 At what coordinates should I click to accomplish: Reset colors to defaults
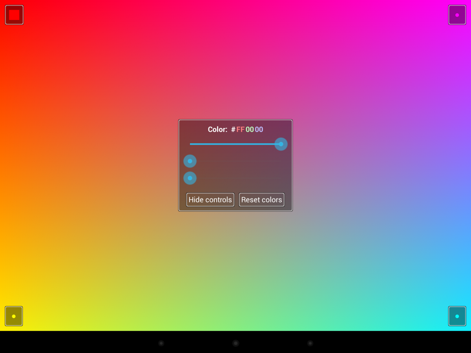click(262, 200)
